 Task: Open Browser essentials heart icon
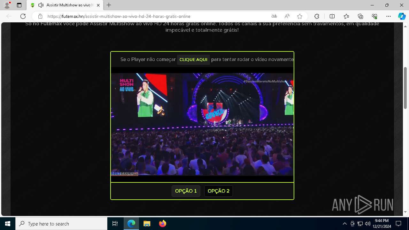[x=374, y=16]
